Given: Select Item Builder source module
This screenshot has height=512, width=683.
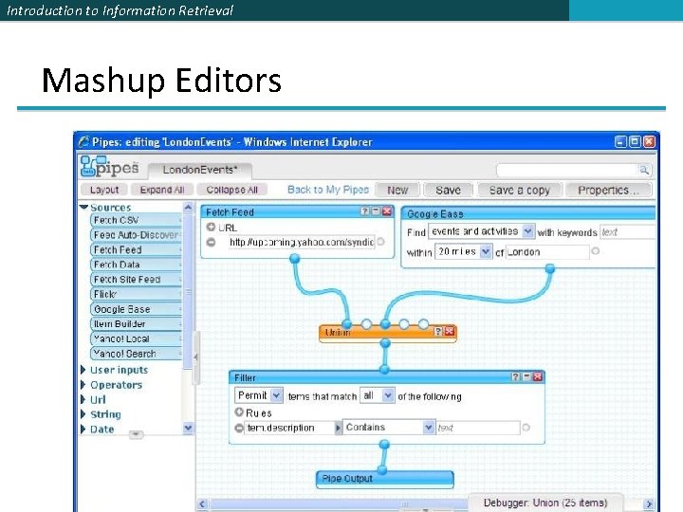Looking at the screenshot, I should click(x=136, y=323).
